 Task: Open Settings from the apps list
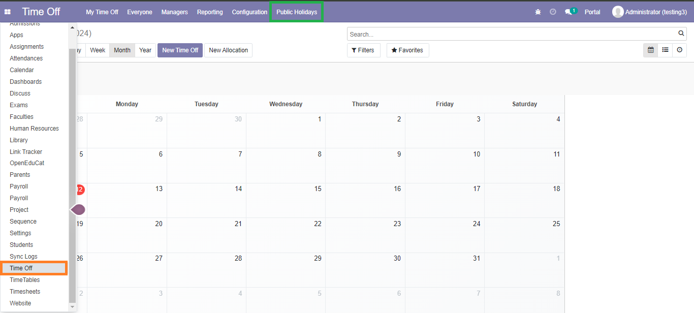pos(34,233)
